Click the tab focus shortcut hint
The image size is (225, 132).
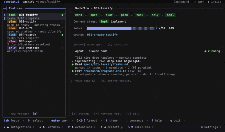click(11, 121)
